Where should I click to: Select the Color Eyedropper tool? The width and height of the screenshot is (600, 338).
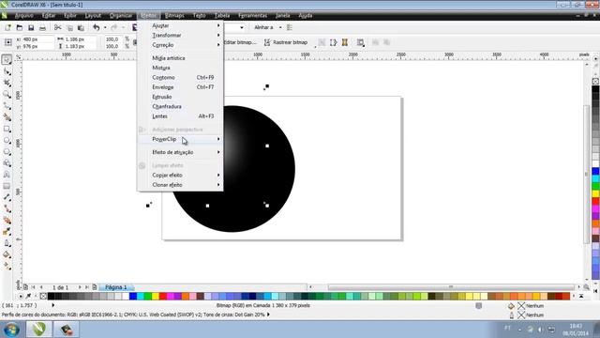click(7, 232)
